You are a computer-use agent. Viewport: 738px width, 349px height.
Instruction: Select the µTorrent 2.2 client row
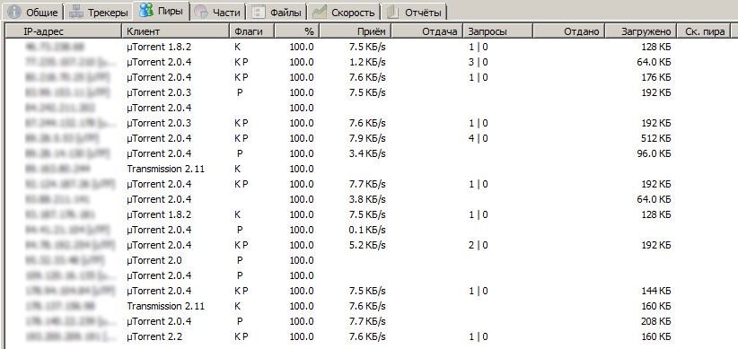click(154, 336)
